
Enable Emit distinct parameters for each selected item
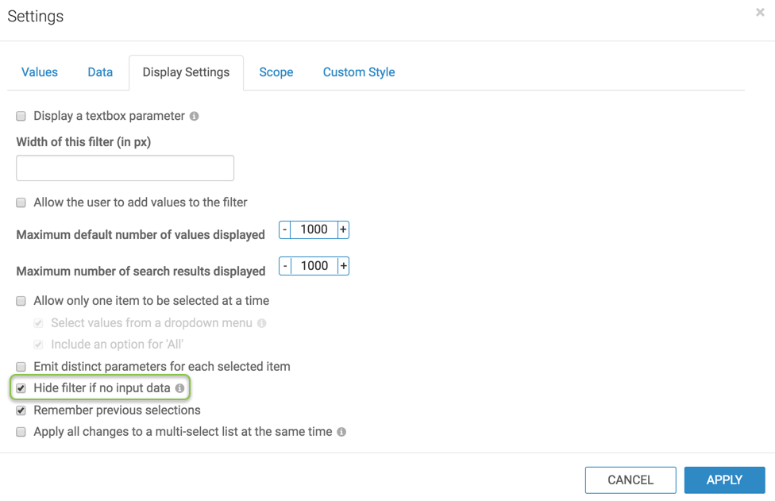[21, 367]
